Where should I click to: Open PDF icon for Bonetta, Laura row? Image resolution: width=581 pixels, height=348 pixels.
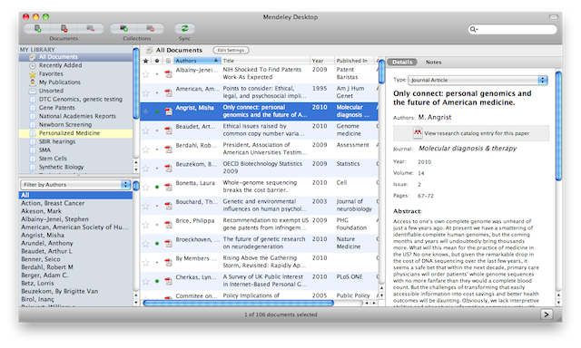coord(169,187)
